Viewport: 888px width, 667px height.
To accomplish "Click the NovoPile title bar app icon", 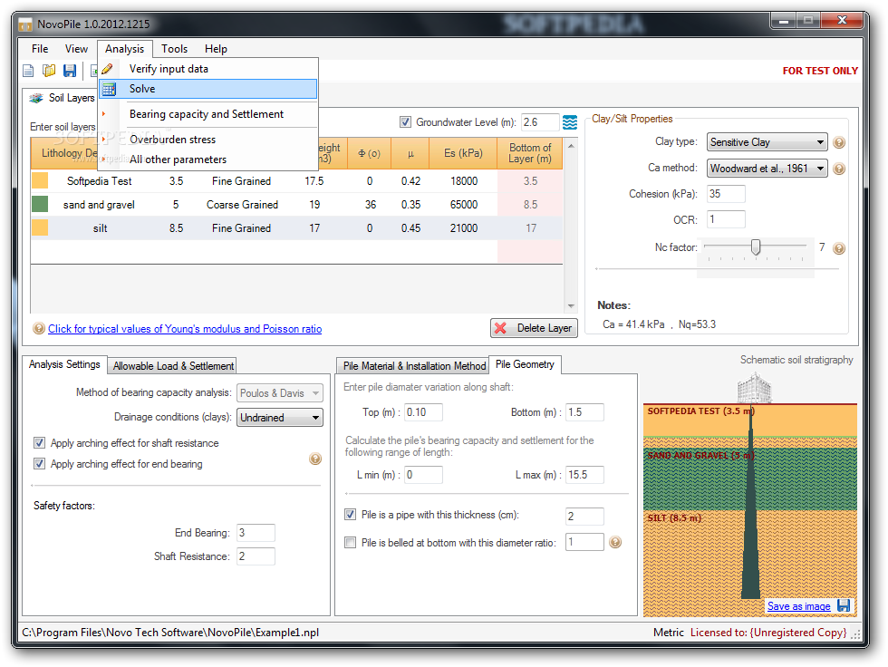I will click(25, 24).
